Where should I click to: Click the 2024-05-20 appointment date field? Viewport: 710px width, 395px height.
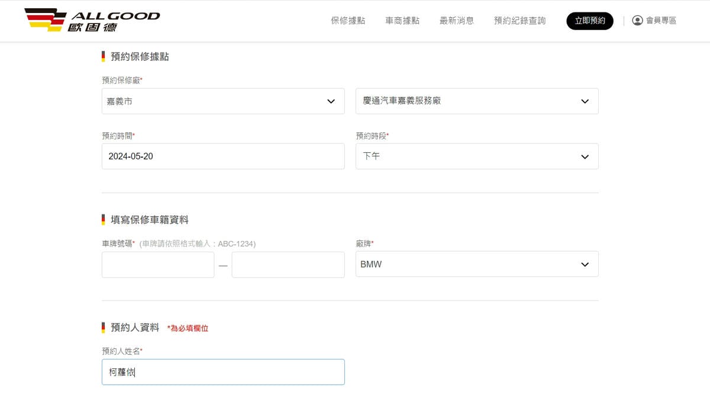click(222, 156)
